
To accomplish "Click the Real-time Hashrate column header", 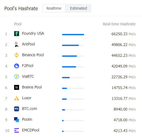I will (119, 24).
